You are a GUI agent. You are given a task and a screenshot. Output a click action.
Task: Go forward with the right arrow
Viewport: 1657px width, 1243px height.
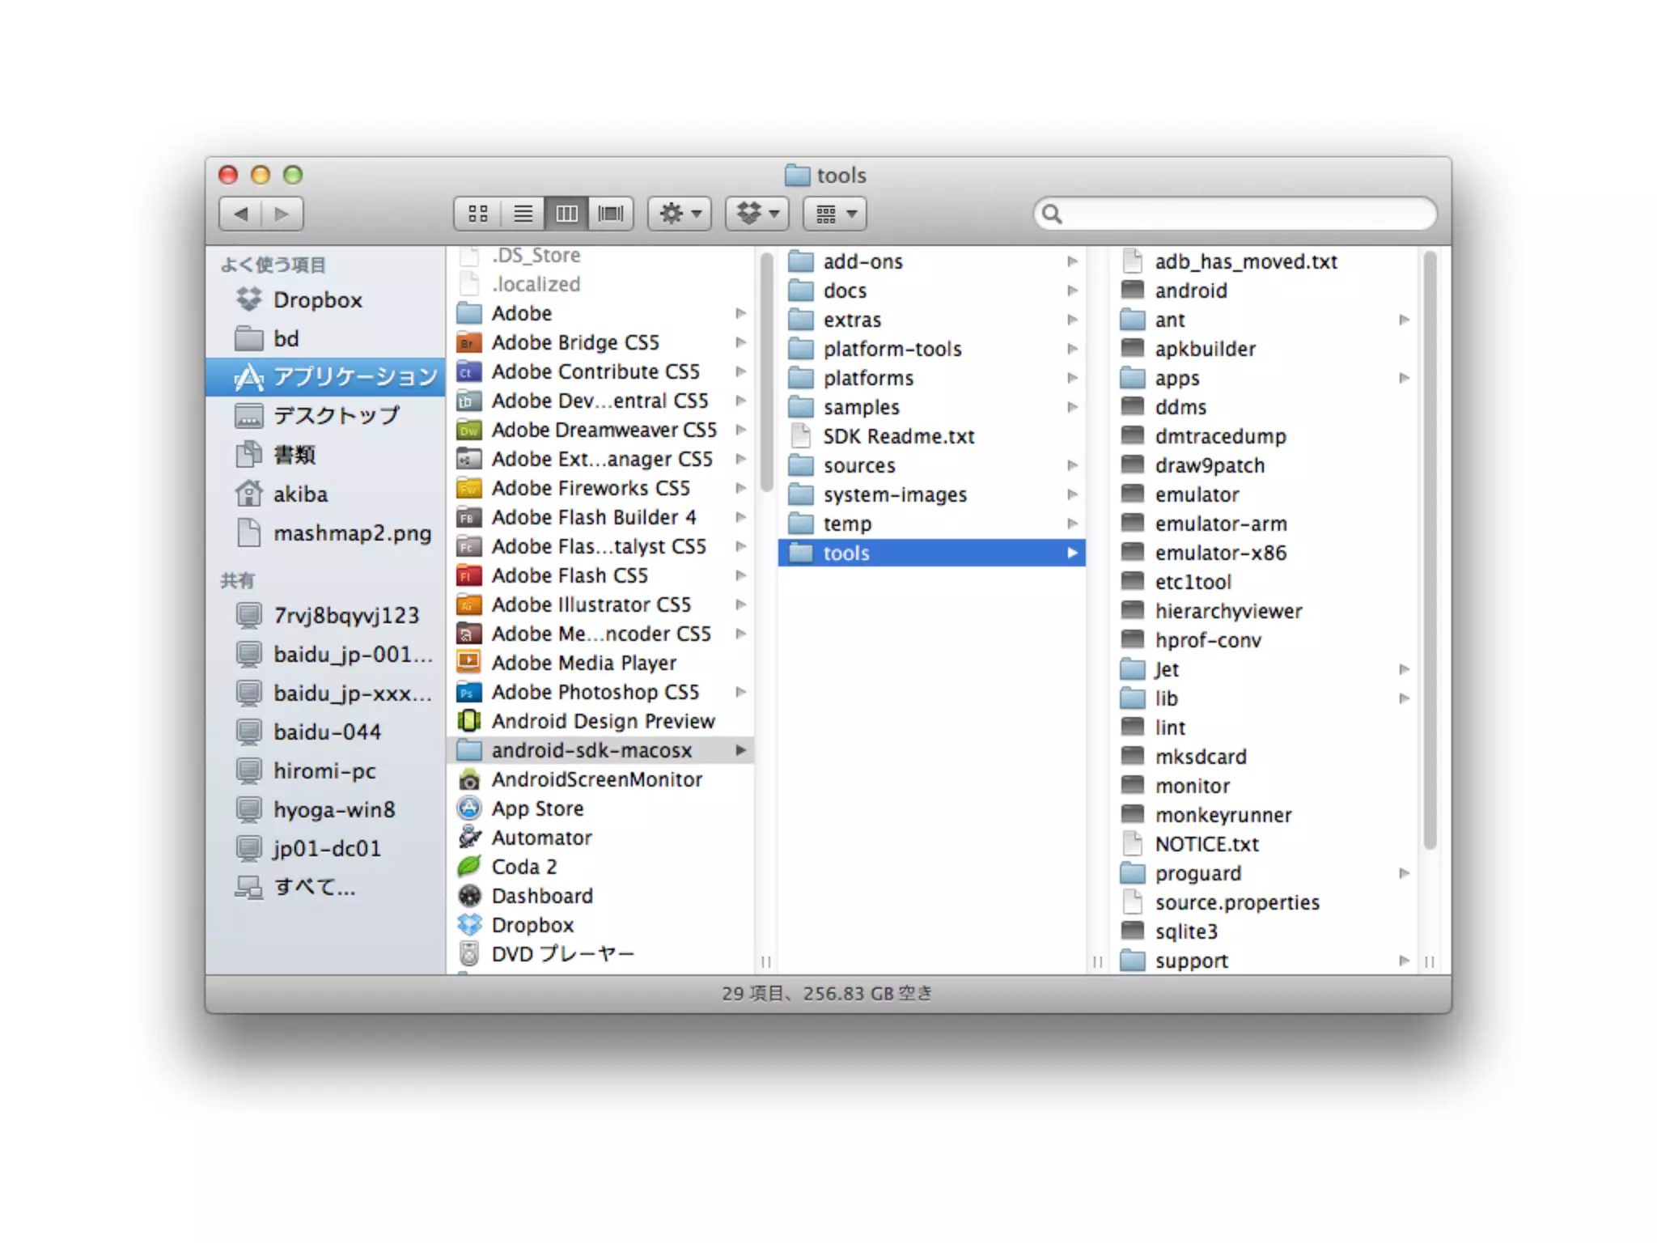282,214
